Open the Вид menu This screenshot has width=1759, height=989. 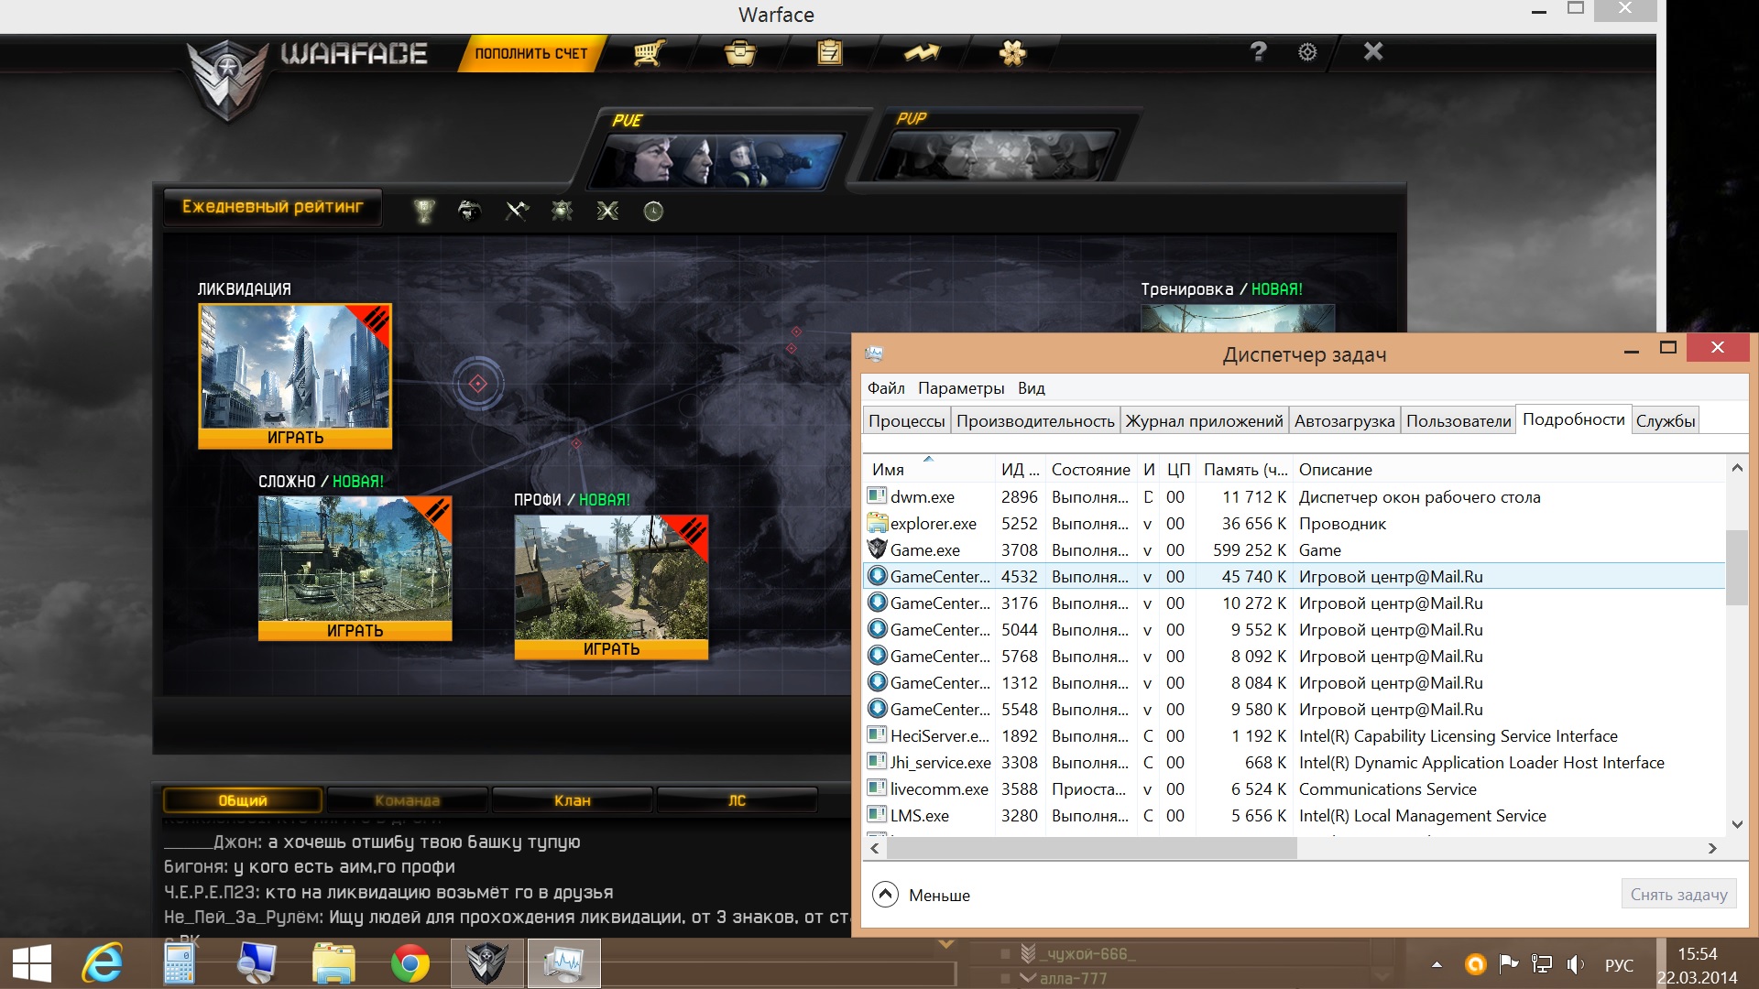coord(1031,388)
